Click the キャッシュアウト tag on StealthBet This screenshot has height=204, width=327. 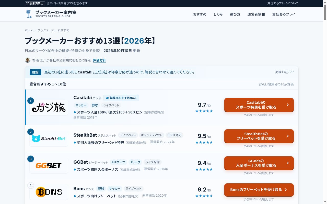coord(151,135)
